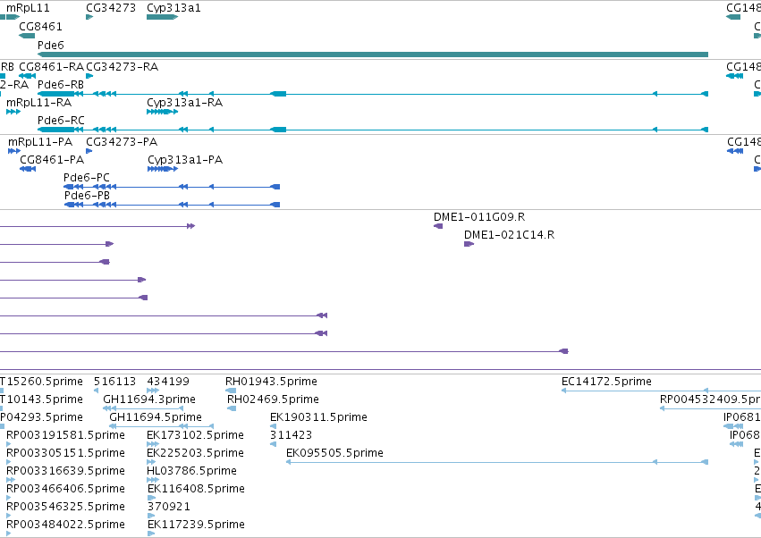Select the RP003546325.5prime EST label
Viewport: 761px width, 538px height.
click(65, 507)
